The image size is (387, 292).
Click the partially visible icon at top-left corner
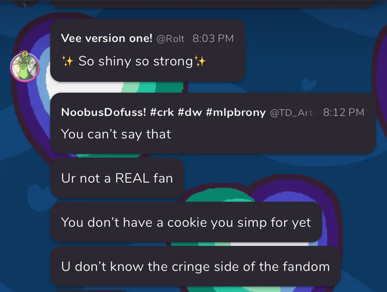[25, 4]
